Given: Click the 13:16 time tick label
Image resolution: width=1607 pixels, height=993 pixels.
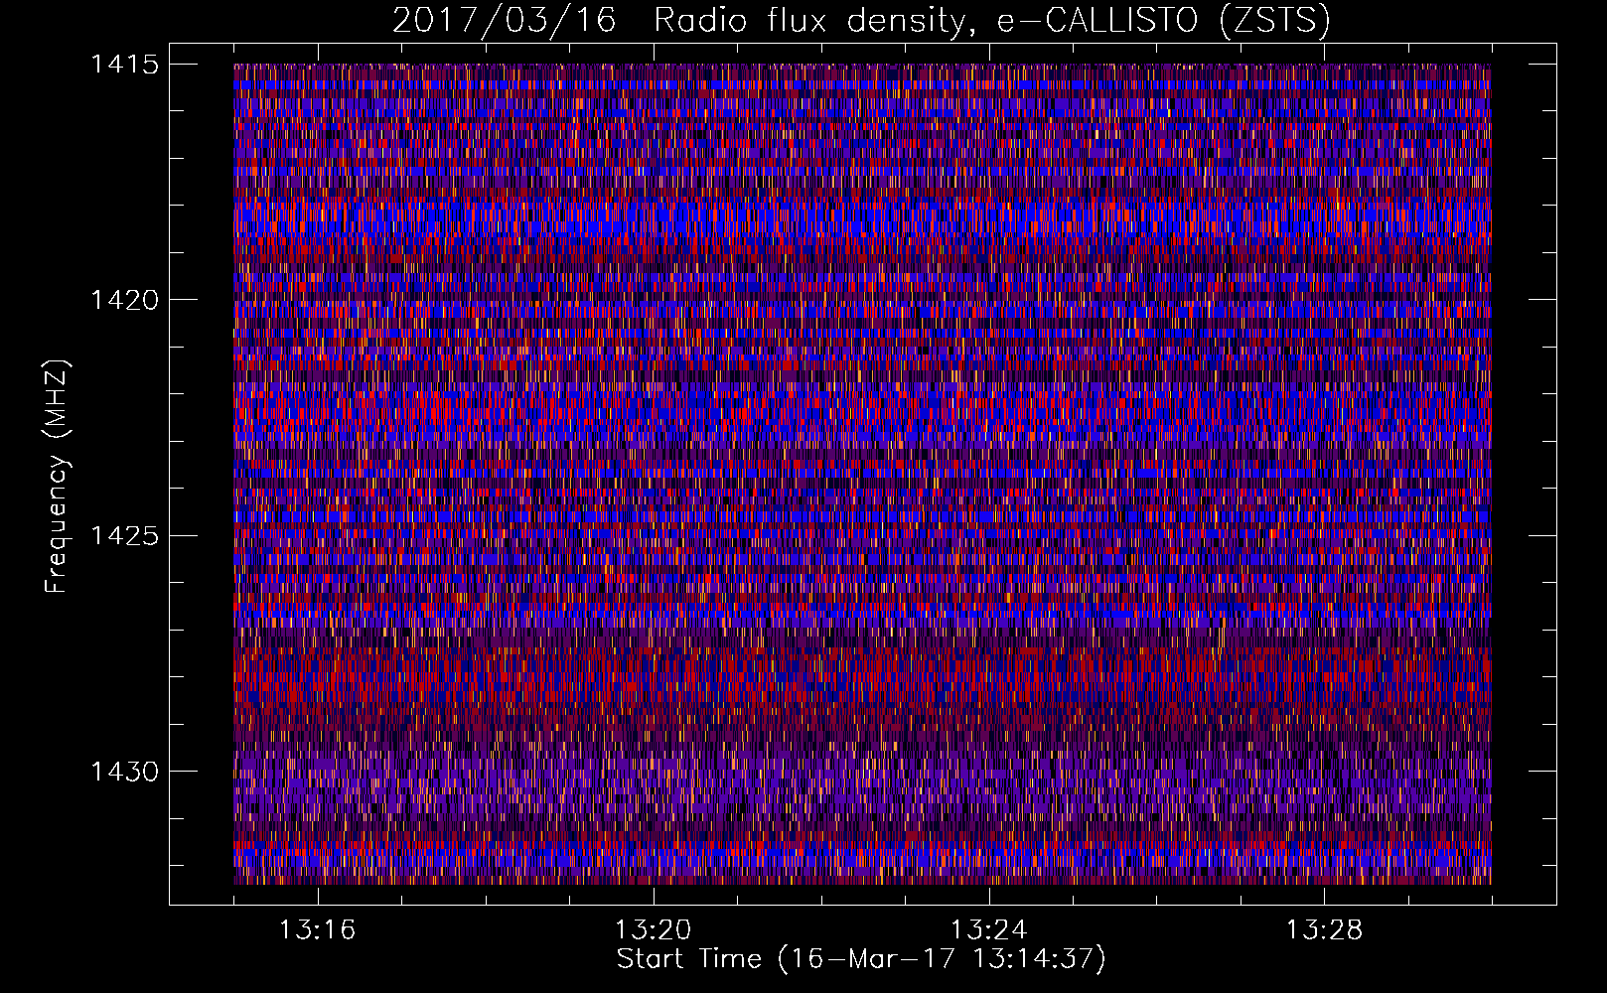Looking at the screenshot, I should (317, 930).
